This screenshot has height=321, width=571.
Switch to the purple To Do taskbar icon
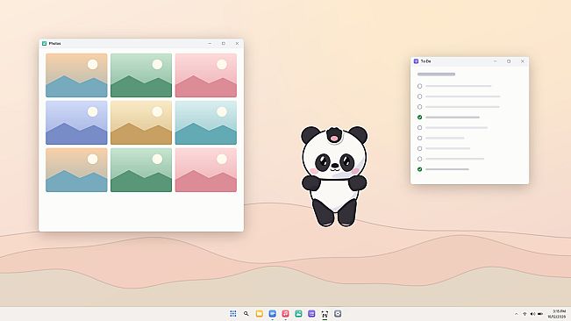click(311, 313)
